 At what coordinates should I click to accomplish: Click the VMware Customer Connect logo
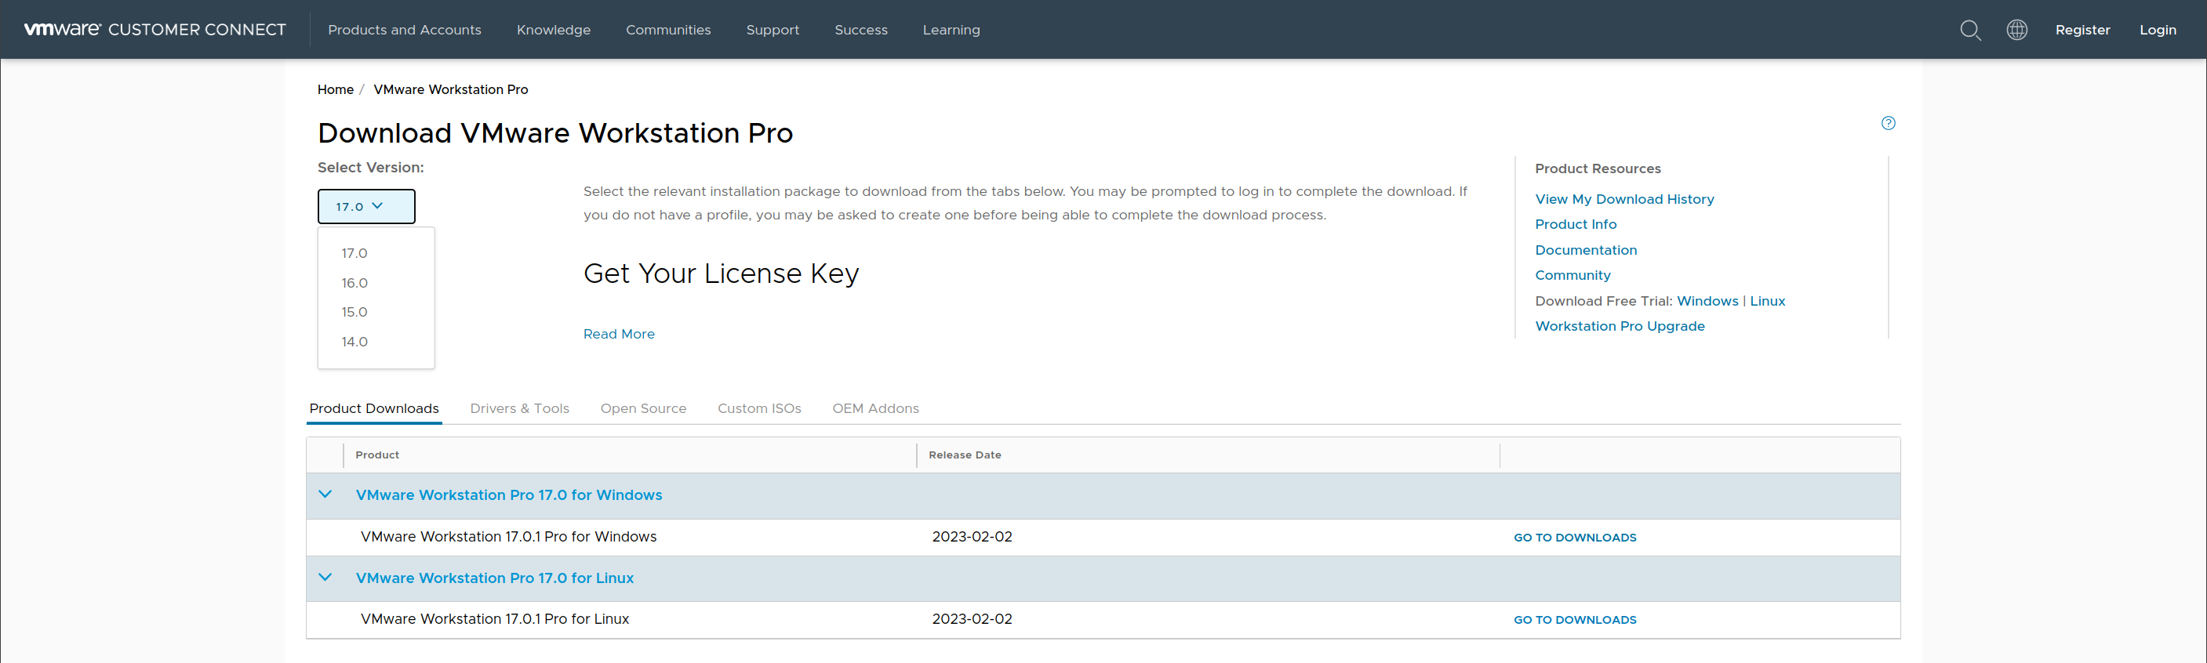pos(155,29)
